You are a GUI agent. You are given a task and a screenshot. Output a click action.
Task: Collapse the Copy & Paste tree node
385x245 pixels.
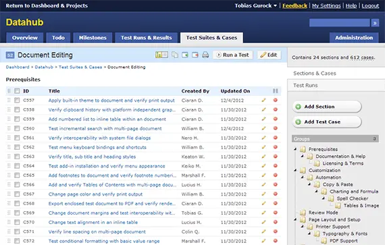tap(309, 184)
